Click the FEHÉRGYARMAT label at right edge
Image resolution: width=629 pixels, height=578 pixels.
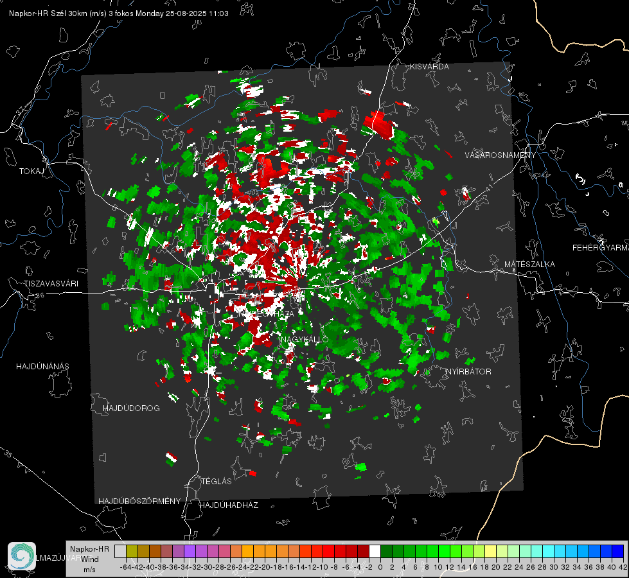(x=600, y=248)
